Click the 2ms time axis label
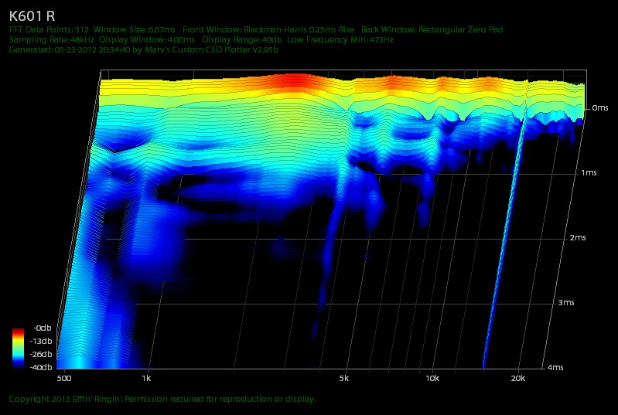Screen dimensions: 618x415 [x=578, y=238]
